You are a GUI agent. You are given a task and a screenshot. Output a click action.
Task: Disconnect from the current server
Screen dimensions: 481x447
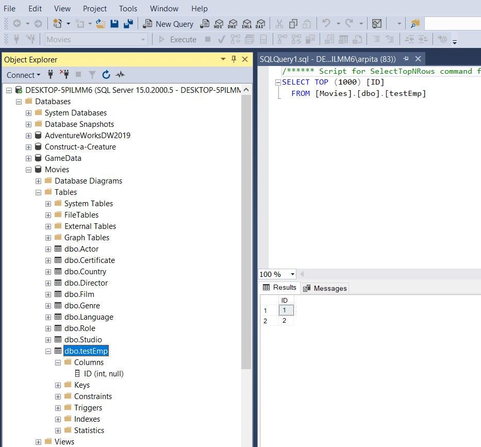click(64, 75)
